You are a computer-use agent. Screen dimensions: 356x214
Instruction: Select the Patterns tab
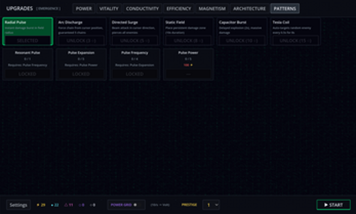[285, 8]
